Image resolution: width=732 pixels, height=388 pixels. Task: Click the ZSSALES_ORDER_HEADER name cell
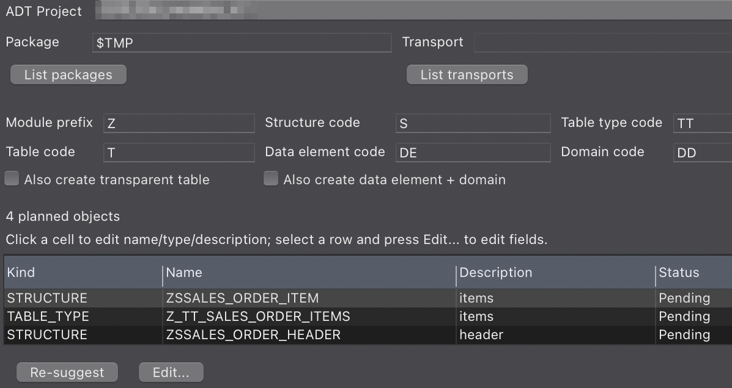click(309, 334)
